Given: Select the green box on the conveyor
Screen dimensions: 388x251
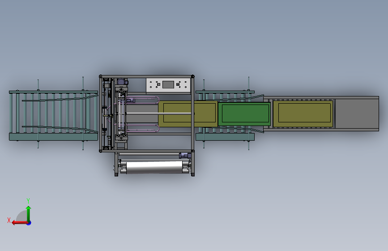Looking at the screenshot, I should pyautogui.click(x=244, y=114).
